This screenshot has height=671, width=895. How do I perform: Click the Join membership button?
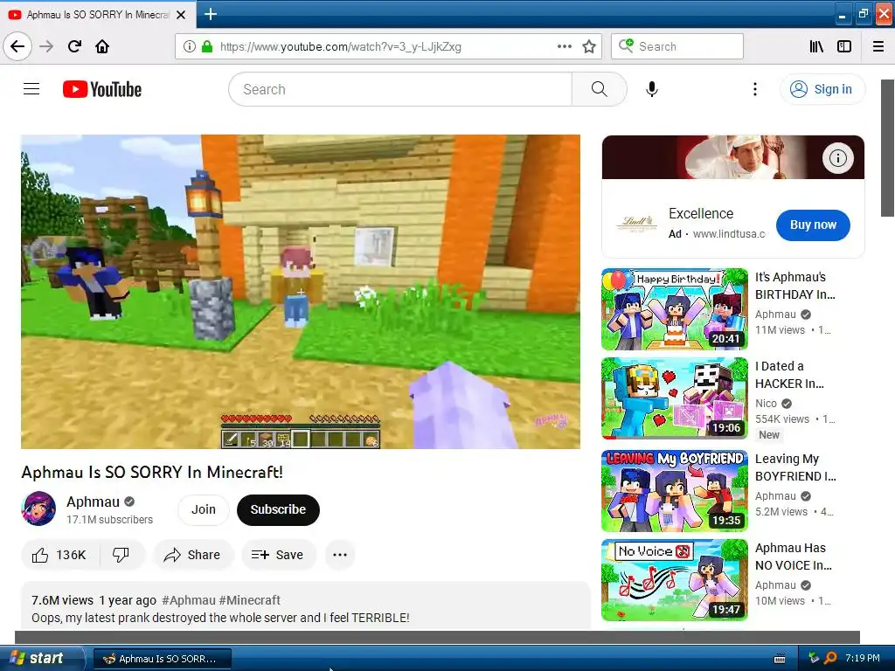coord(203,509)
